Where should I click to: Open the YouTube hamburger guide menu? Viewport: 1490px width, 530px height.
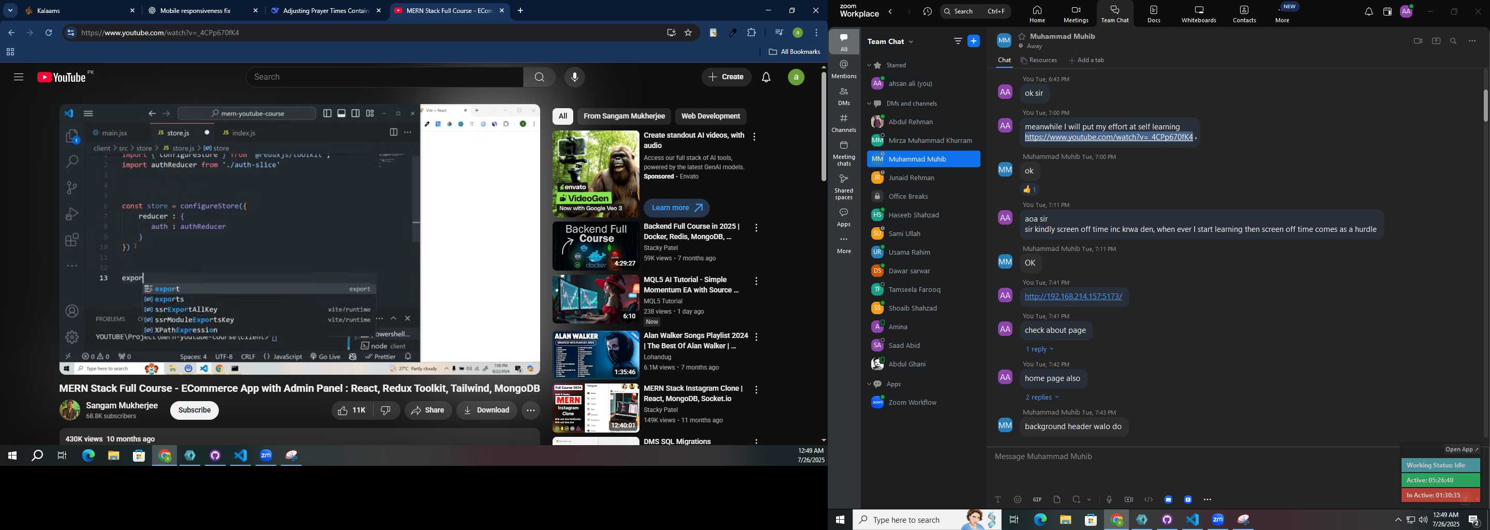tap(19, 77)
